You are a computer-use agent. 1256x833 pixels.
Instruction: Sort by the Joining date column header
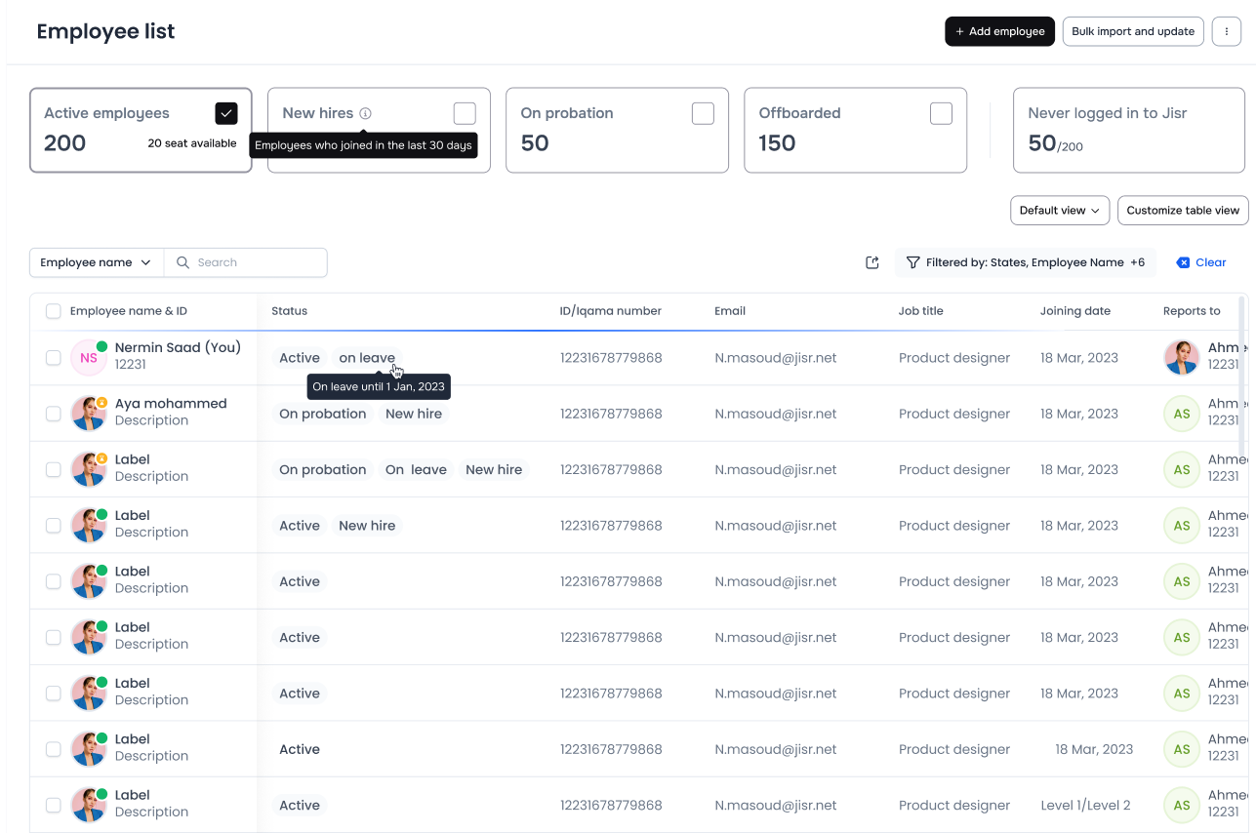point(1074,311)
